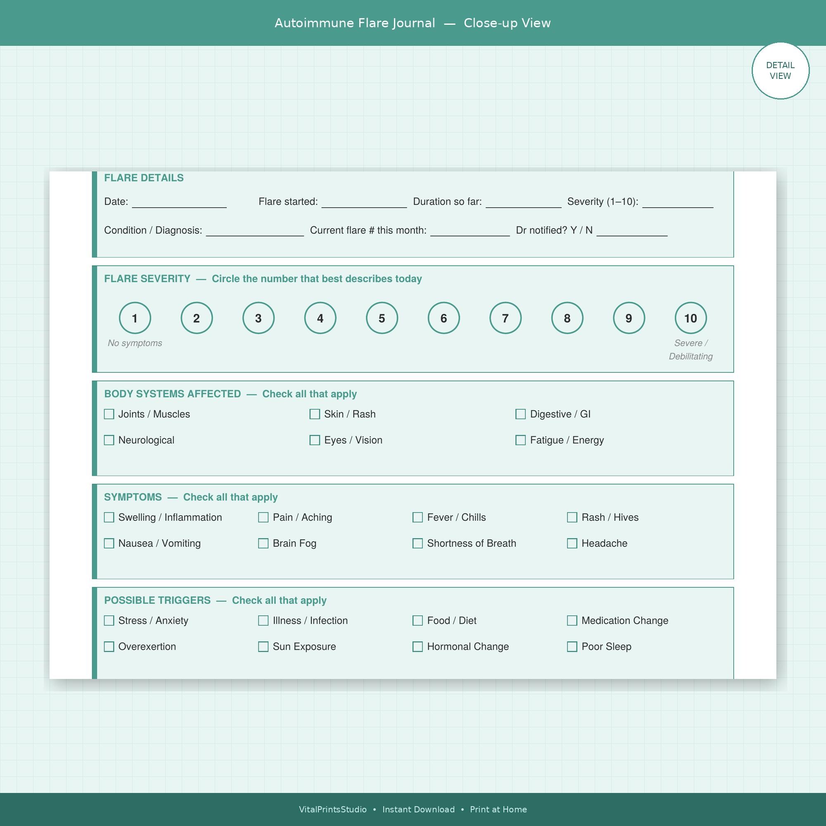Check the Fever / Chills box
826x826 pixels.
[418, 517]
